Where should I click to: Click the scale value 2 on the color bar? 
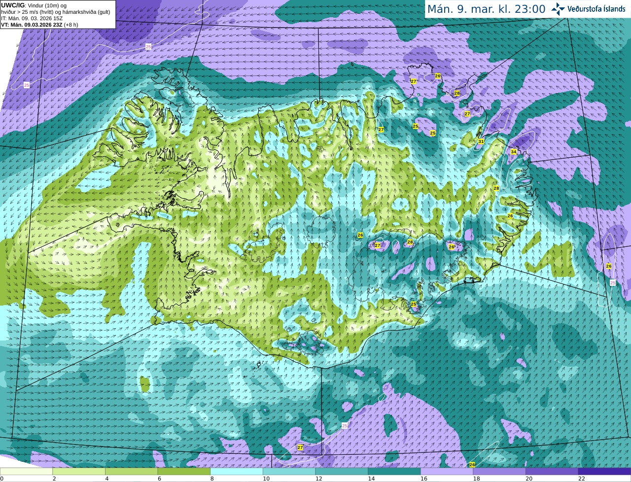[54, 478]
